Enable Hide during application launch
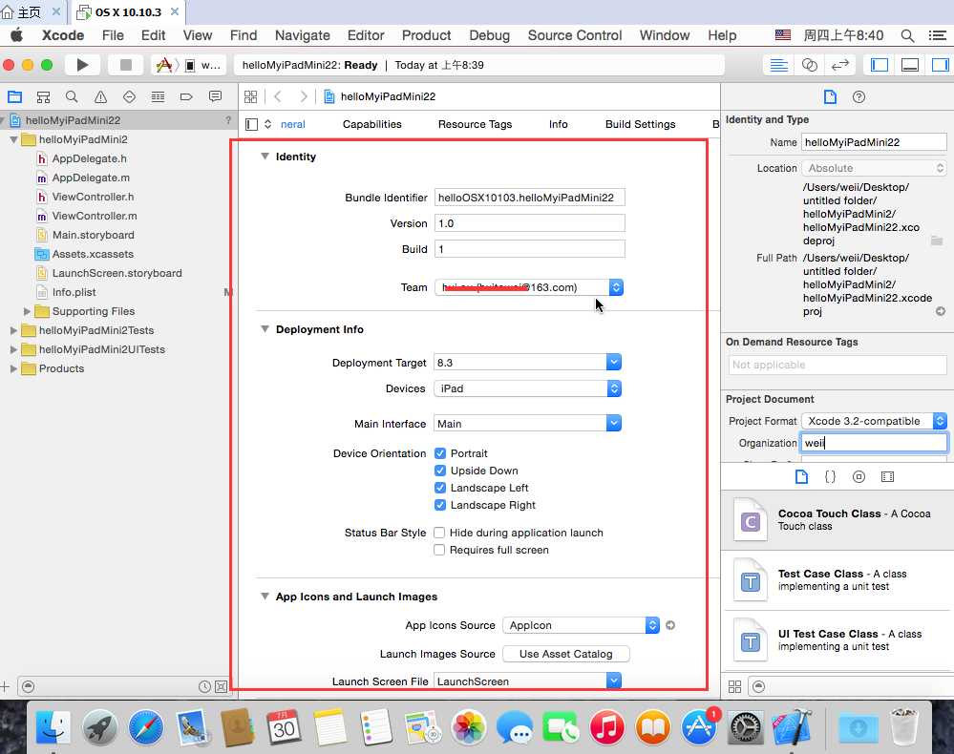 click(439, 533)
